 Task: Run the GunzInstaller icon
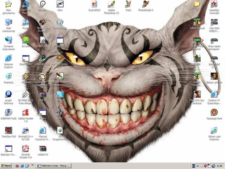click(60, 22)
